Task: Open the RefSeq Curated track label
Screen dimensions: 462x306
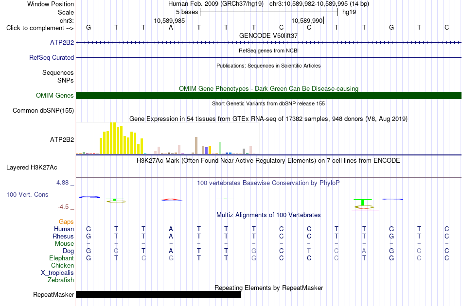Action: (52, 58)
